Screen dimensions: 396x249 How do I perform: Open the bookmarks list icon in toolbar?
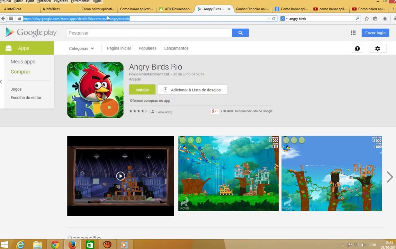(x=375, y=18)
